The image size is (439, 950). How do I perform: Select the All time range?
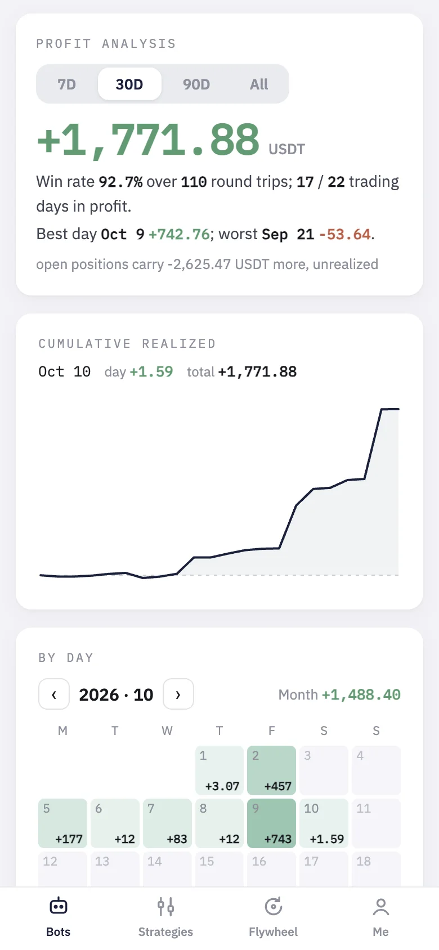[x=259, y=84]
